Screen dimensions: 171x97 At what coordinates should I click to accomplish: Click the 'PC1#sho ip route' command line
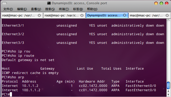[x=18, y=56]
